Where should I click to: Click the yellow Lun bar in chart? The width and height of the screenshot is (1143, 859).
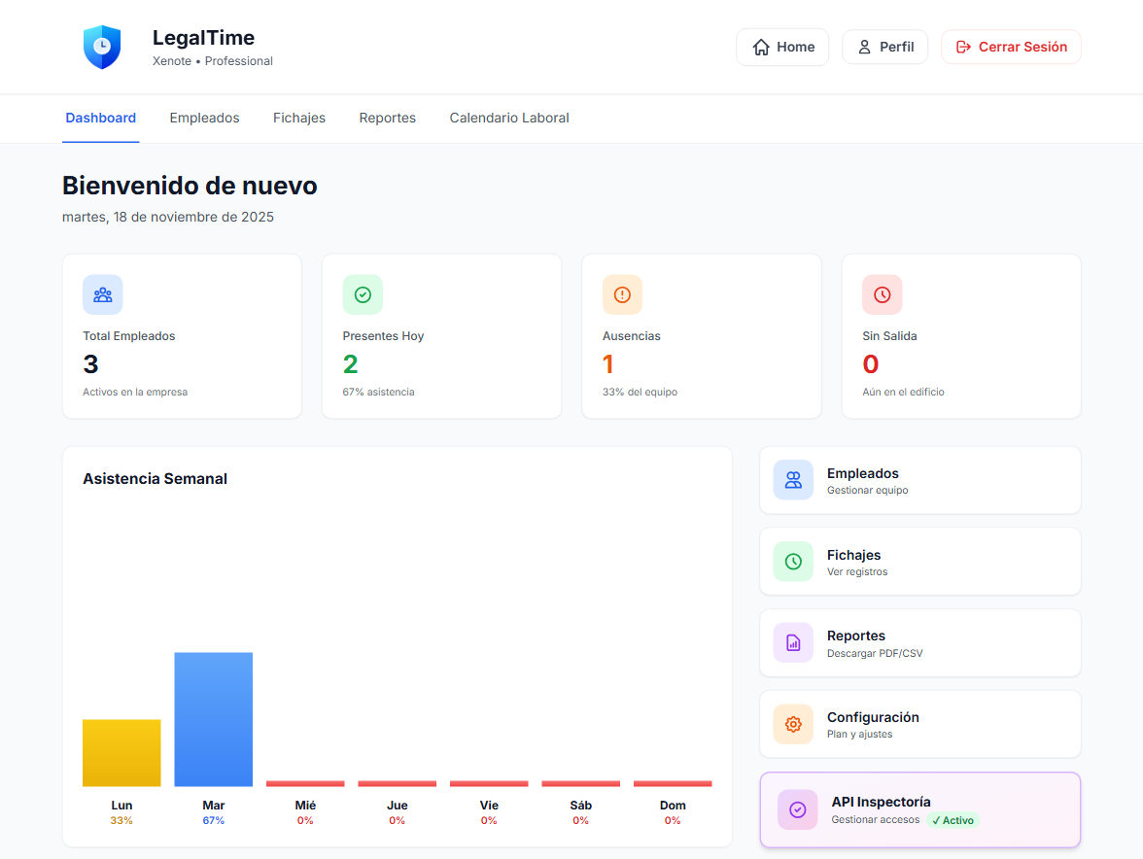click(x=121, y=753)
